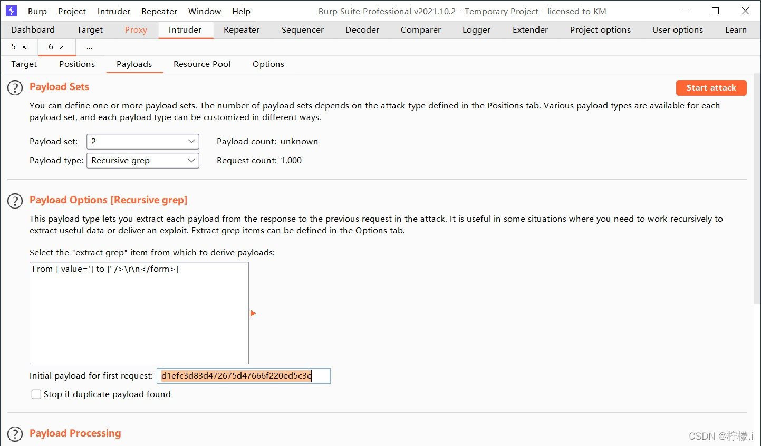
Task: Open the Intruder Target sub-tab
Action: coord(24,64)
